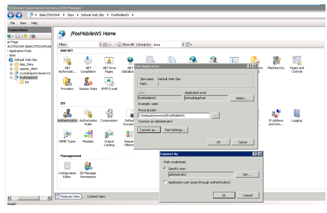Open SMTP E-mail feature

tap(109, 83)
